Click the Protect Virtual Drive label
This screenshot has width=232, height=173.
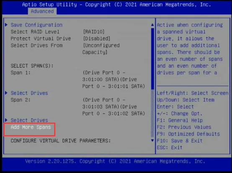(41, 39)
